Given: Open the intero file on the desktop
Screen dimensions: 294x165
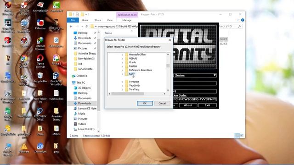Looking at the screenshot, I should click(40, 130).
